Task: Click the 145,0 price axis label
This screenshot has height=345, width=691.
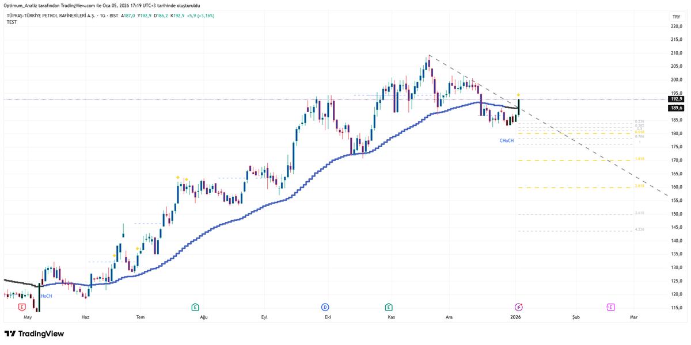Action: click(x=676, y=227)
